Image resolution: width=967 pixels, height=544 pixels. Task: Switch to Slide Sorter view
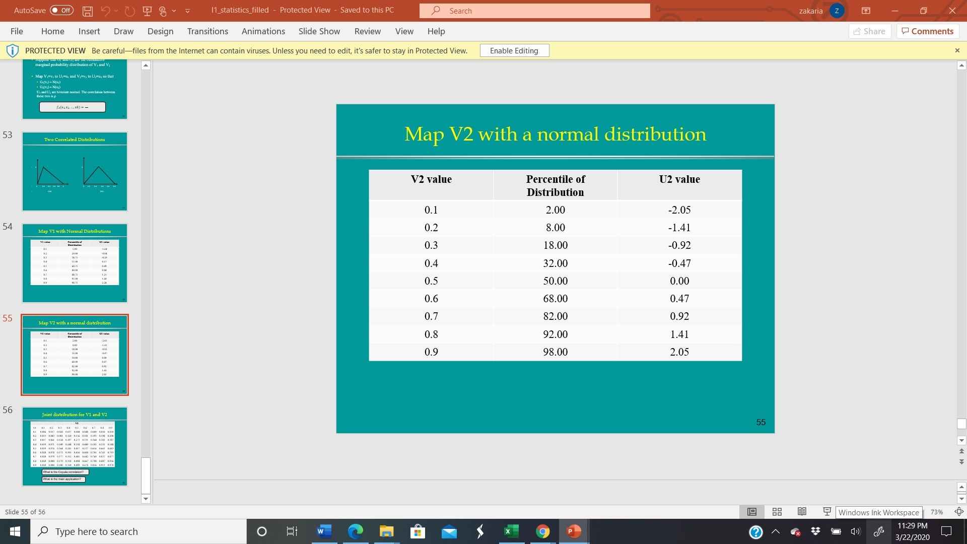pos(777,512)
